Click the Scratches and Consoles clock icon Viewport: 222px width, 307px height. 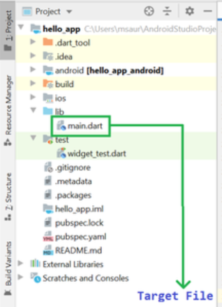tap(35, 278)
